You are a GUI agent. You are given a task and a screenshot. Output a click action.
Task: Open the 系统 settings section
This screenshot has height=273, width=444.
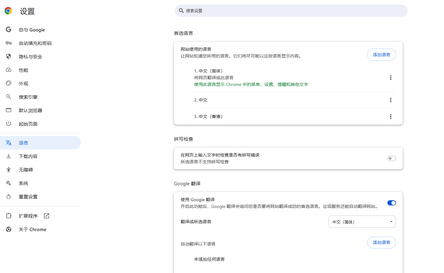pyautogui.click(x=40, y=183)
